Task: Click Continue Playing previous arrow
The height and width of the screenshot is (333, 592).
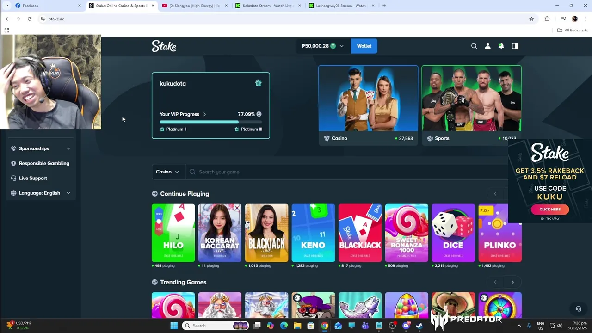Action: coord(495,194)
